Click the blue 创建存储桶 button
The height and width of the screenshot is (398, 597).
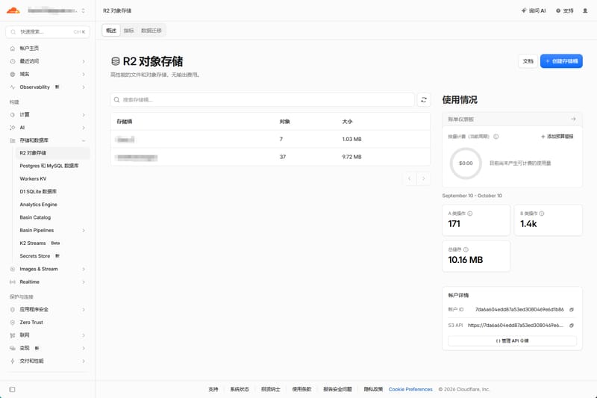pyautogui.click(x=561, y=61)
